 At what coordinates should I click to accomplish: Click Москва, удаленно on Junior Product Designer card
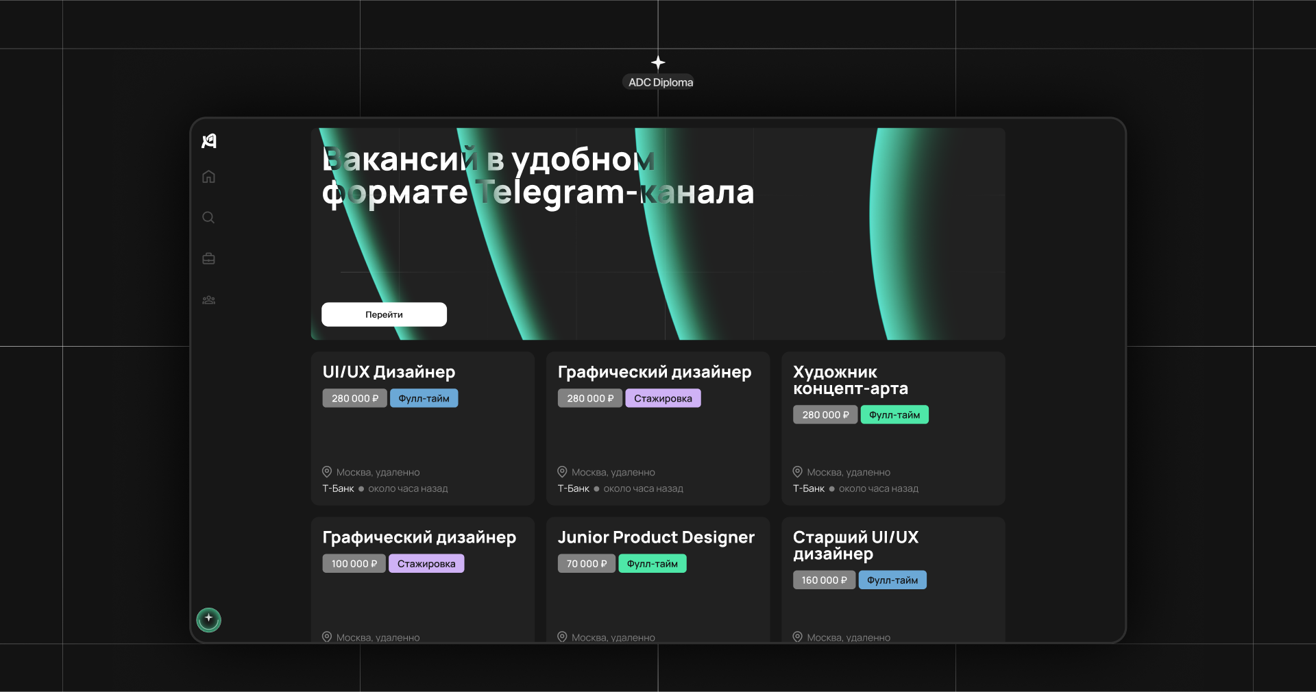(613, 637)
